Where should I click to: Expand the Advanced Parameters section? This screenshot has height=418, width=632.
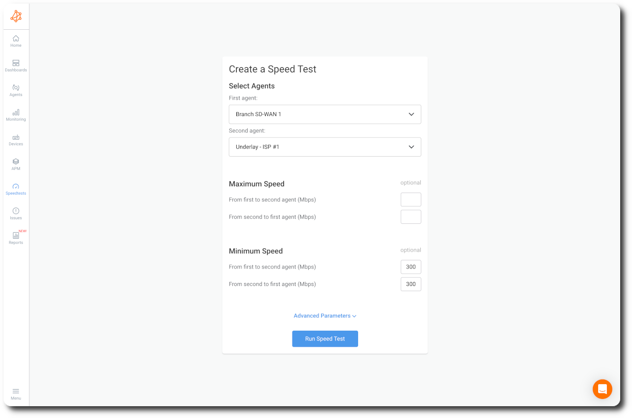point(325,315)
